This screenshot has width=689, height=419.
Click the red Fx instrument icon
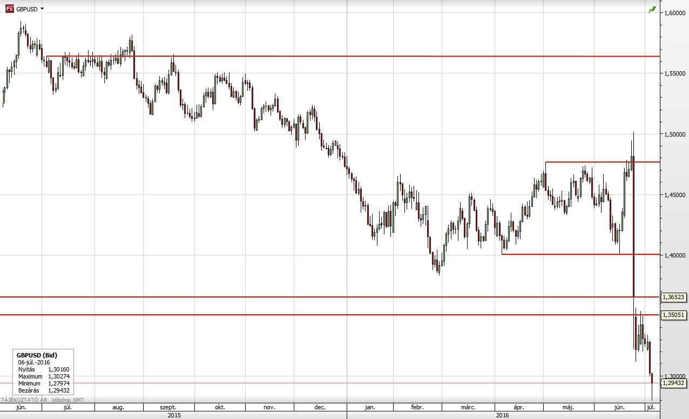(9, 9)
